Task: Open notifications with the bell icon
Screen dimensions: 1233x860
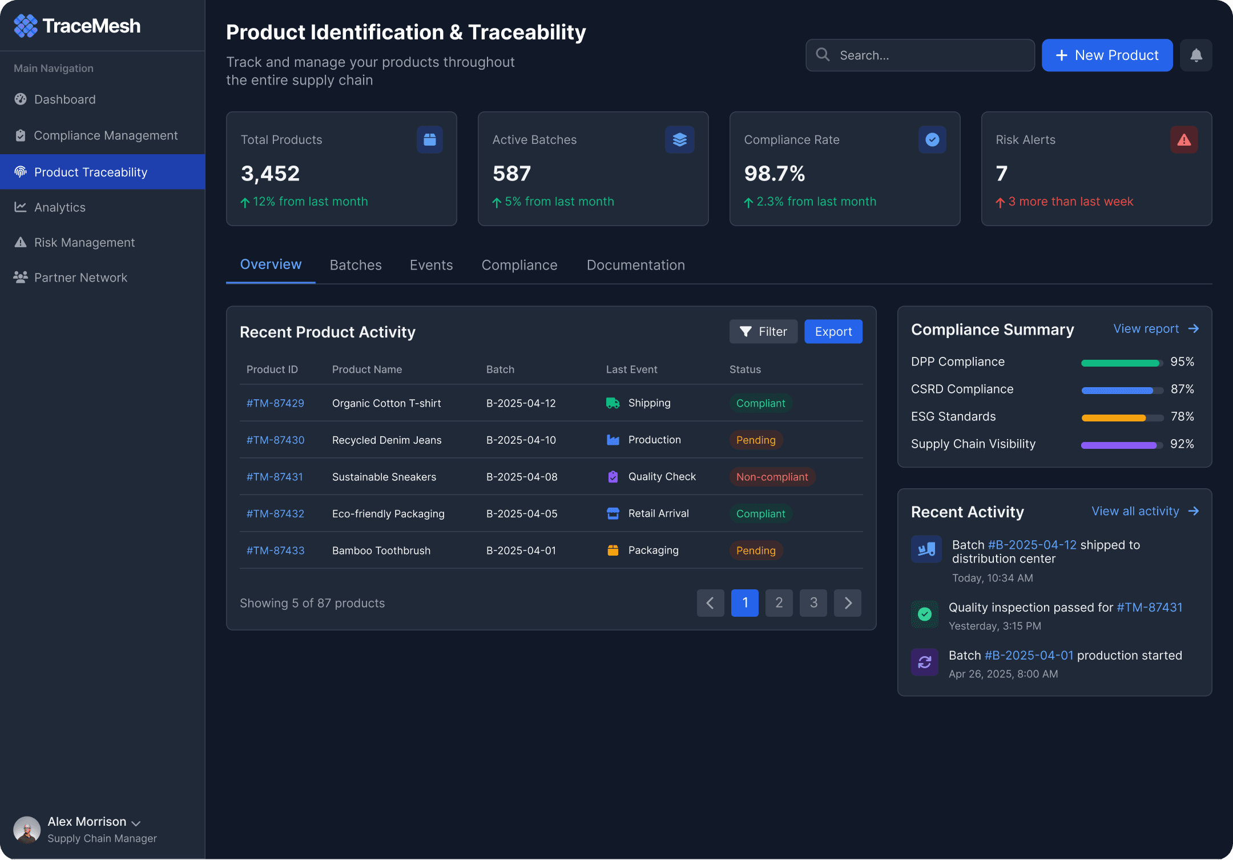Action: (x=1196, y=55)
